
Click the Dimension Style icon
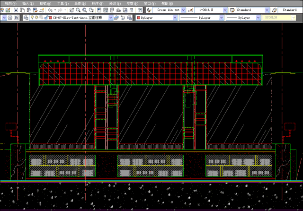pyautogui.click(x=191, y=10)
